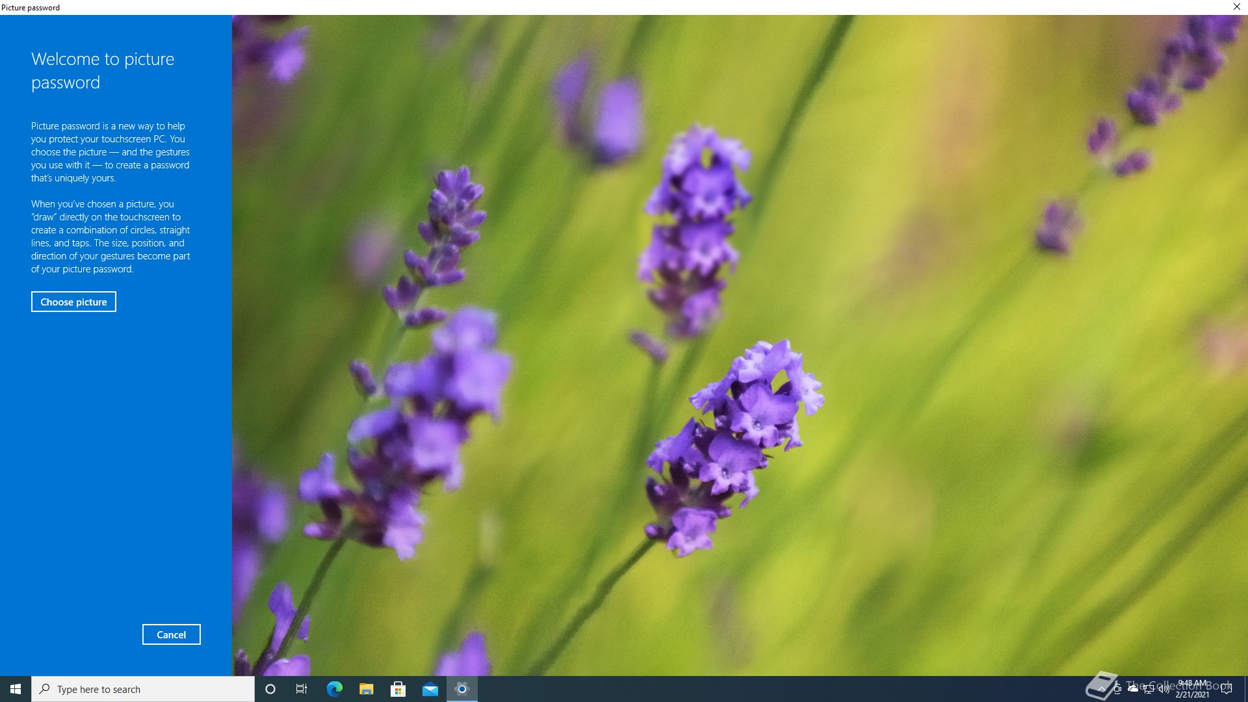Launch Microsoft Edge from the taskbar
The width and height of the screenshot is (1248, 702).
(334, 689)
